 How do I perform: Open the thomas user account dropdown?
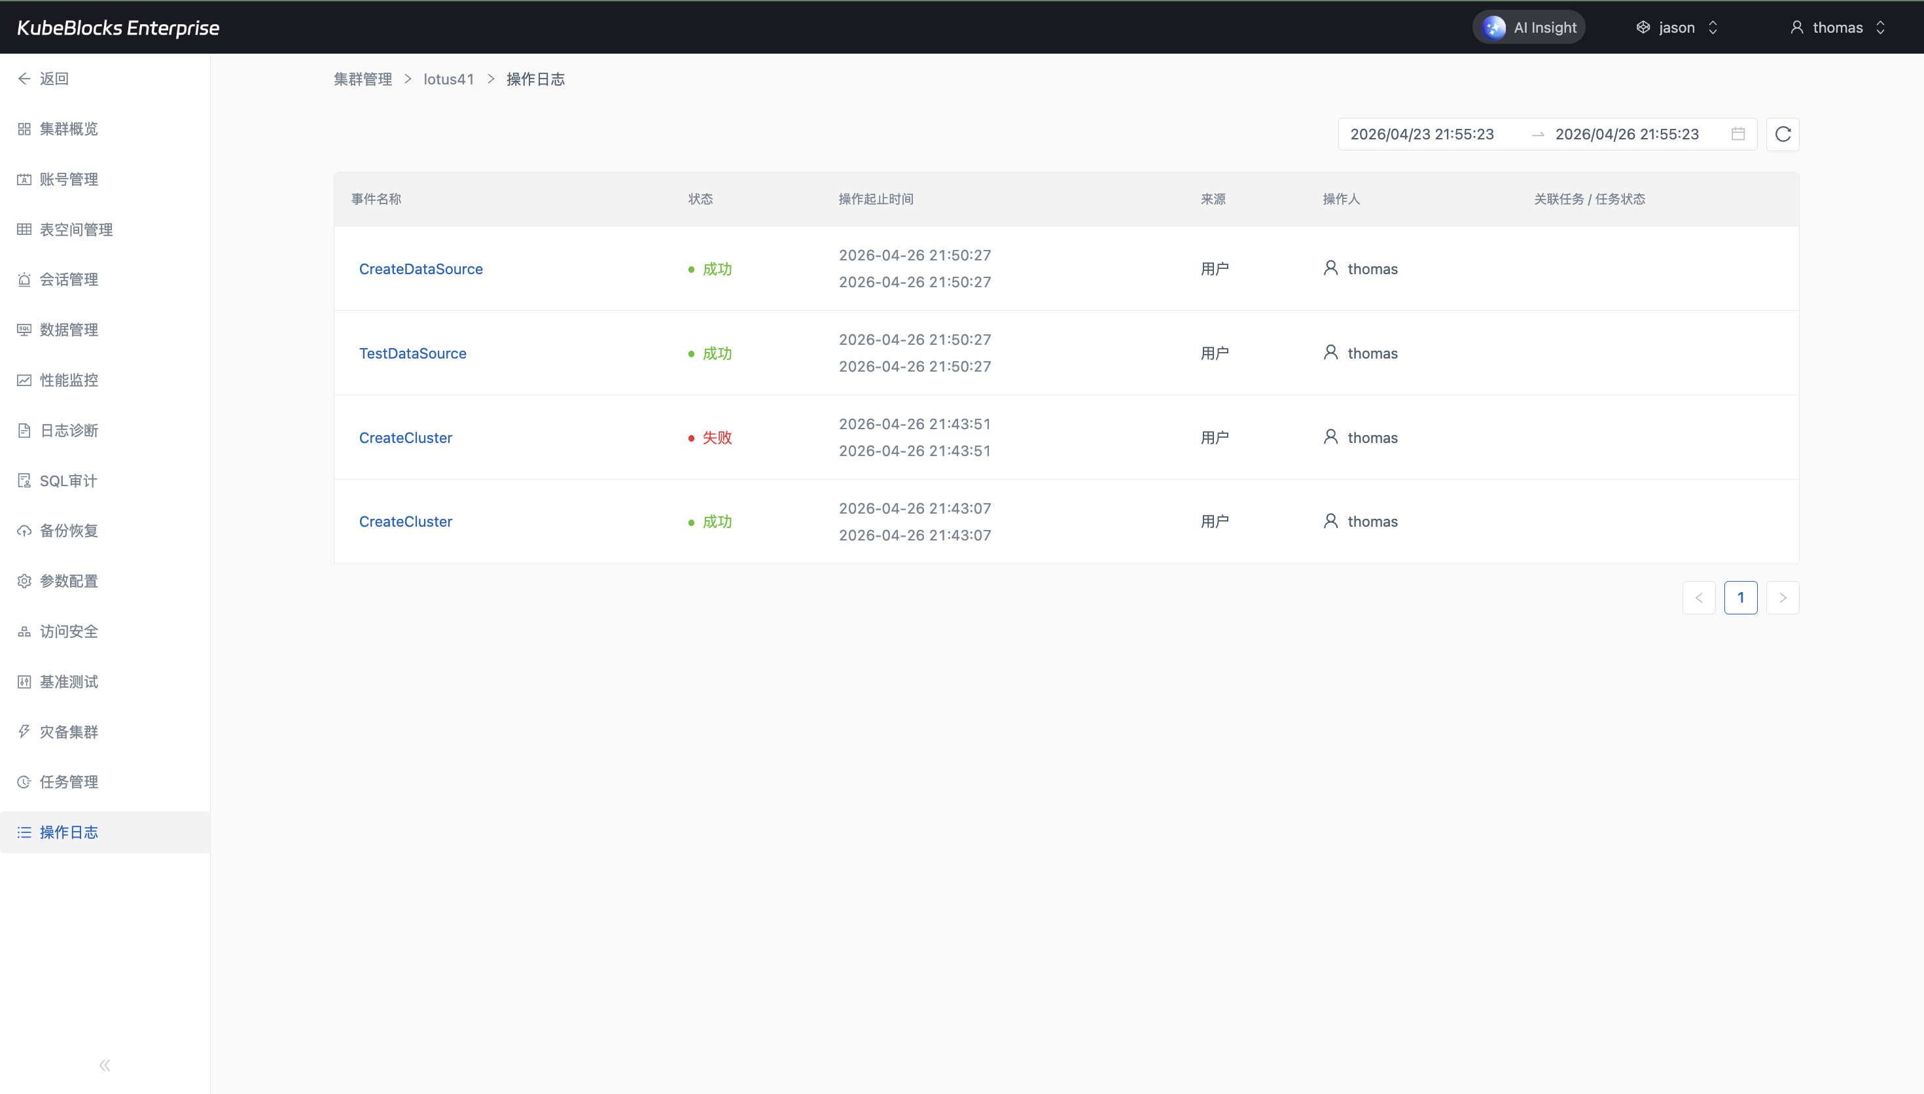point(1838,27)
